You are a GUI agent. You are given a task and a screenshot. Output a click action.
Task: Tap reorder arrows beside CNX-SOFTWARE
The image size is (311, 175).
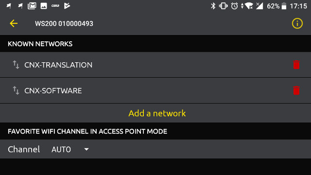(x=16, y=90)
